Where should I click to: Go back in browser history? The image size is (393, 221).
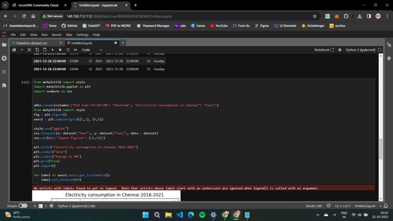(x=6, y=16)
